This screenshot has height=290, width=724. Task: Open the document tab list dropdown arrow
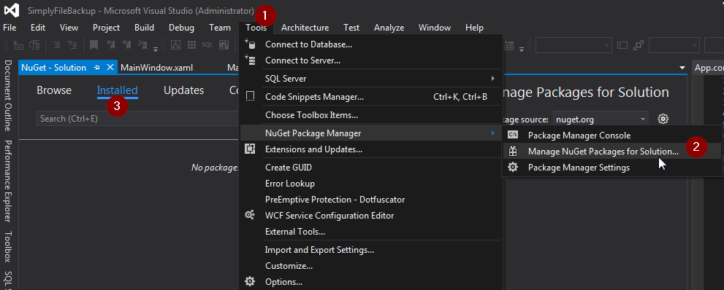tap(682, 68)
